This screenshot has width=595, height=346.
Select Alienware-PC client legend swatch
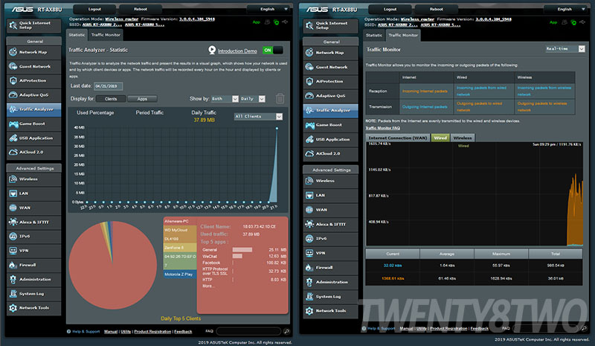pyautogui.click(x=179, y=221)
